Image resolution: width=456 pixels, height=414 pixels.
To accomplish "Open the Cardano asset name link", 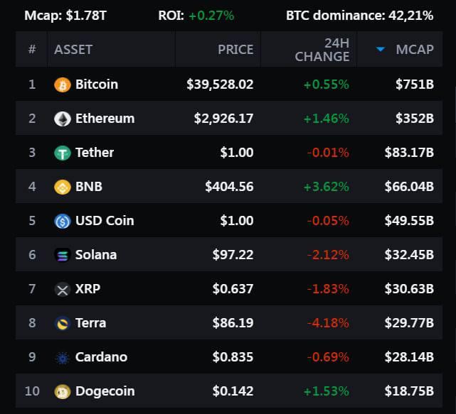I will [x=101, y=357].
